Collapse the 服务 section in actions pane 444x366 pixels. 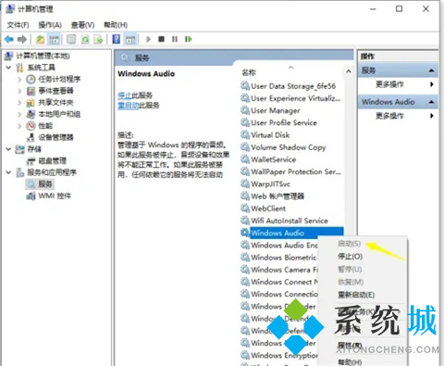[432, 70]
